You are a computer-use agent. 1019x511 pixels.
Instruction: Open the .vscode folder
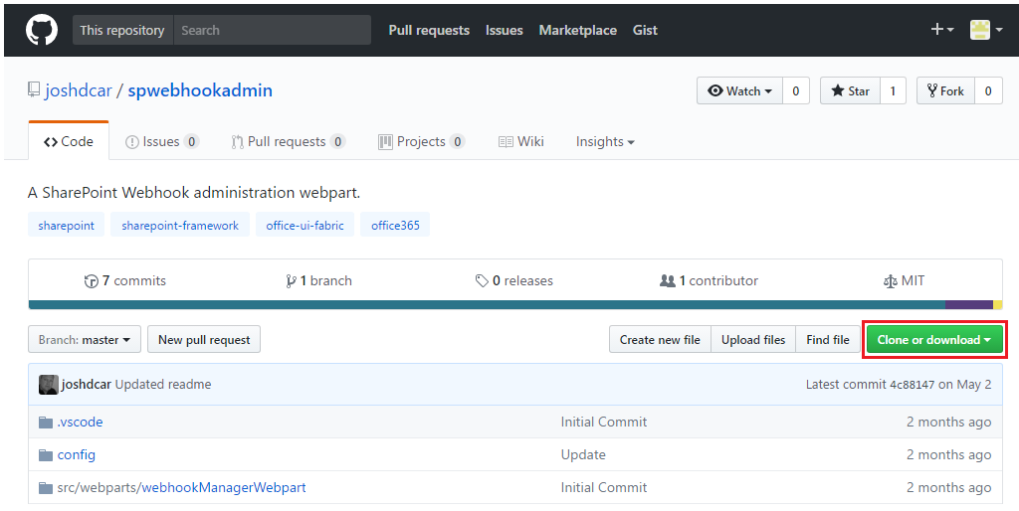[80, 423]
